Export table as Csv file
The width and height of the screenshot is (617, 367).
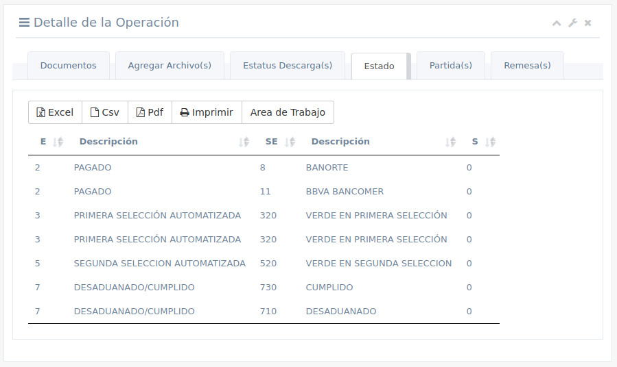[105, 112]
